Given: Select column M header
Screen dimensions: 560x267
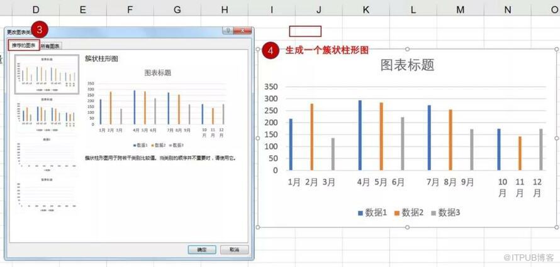Looking at the screenshot, I should [x=460, y=10].
